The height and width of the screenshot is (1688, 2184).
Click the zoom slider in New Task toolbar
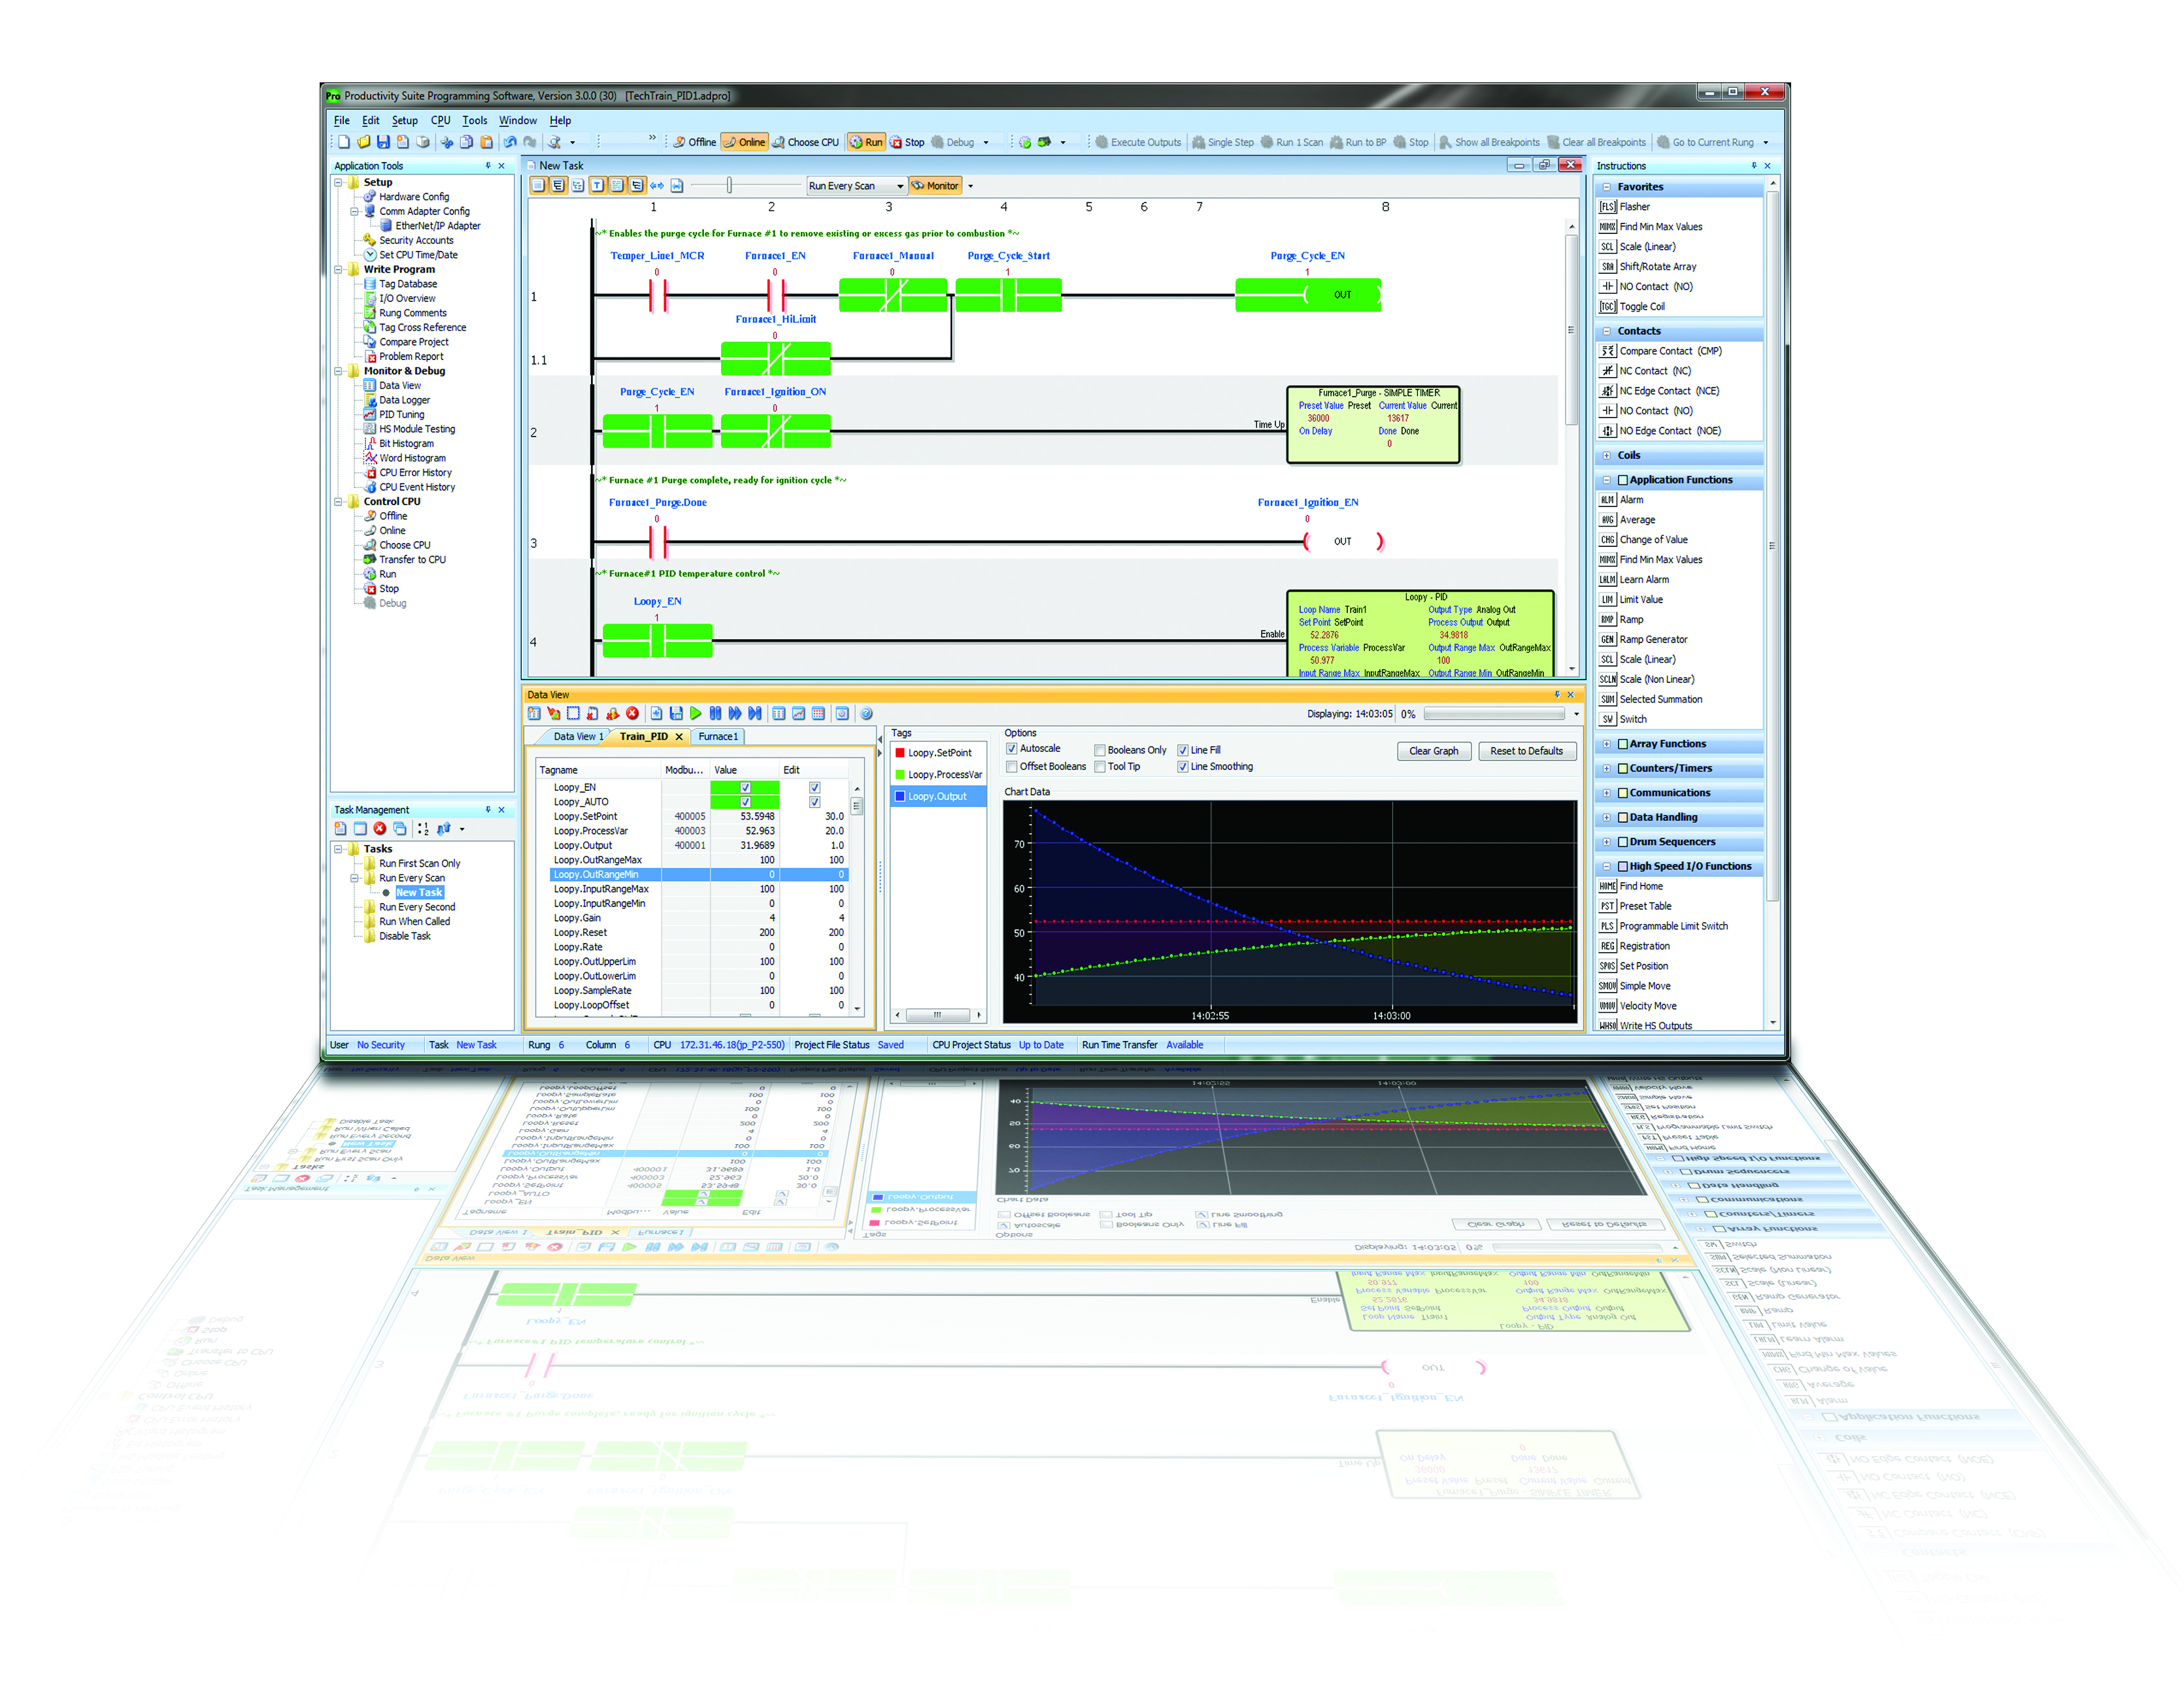click(729, 186)
